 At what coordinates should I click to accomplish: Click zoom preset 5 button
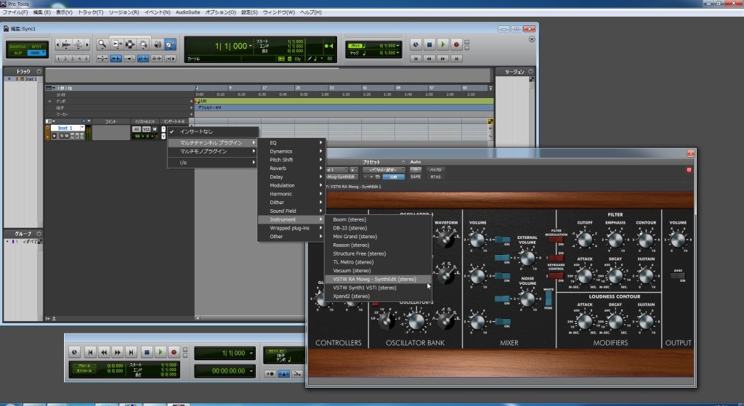click(x=86, y=59)
